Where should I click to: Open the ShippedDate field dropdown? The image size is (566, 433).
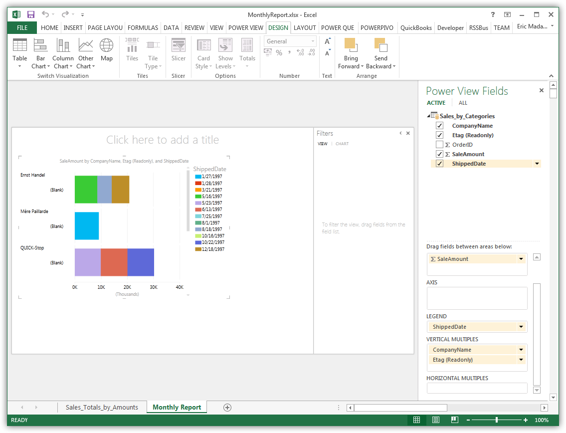pos(537,163)
